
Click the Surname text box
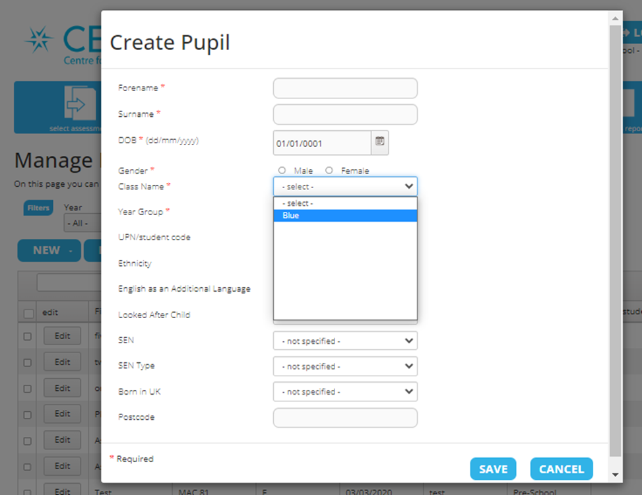pyautogui.click(x=345, y=114)
